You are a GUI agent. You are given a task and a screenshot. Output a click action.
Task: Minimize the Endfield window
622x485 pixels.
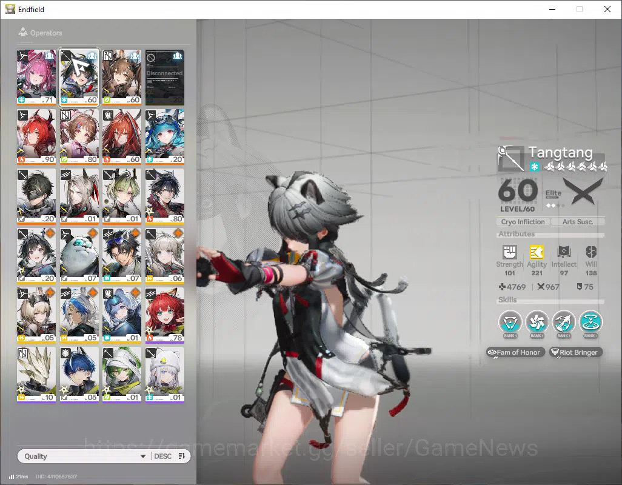tap(552, 9)
